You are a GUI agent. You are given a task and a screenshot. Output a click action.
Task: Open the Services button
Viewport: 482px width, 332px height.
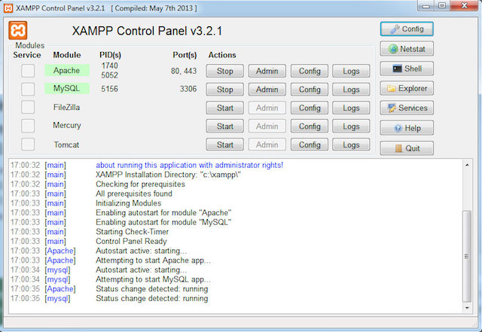407,108
